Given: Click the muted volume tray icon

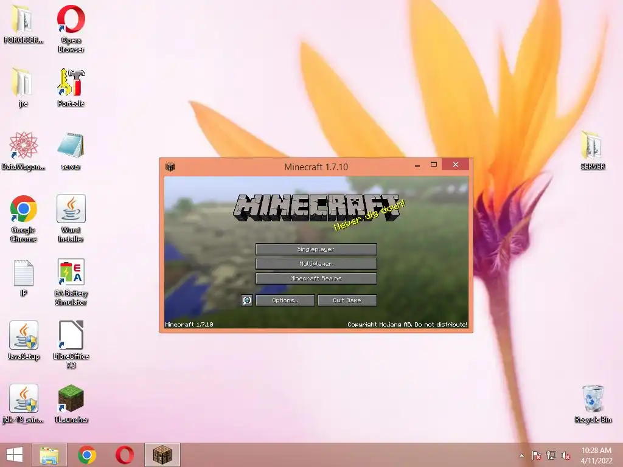Looking at the screenshot, I should [x=566, y=455].
